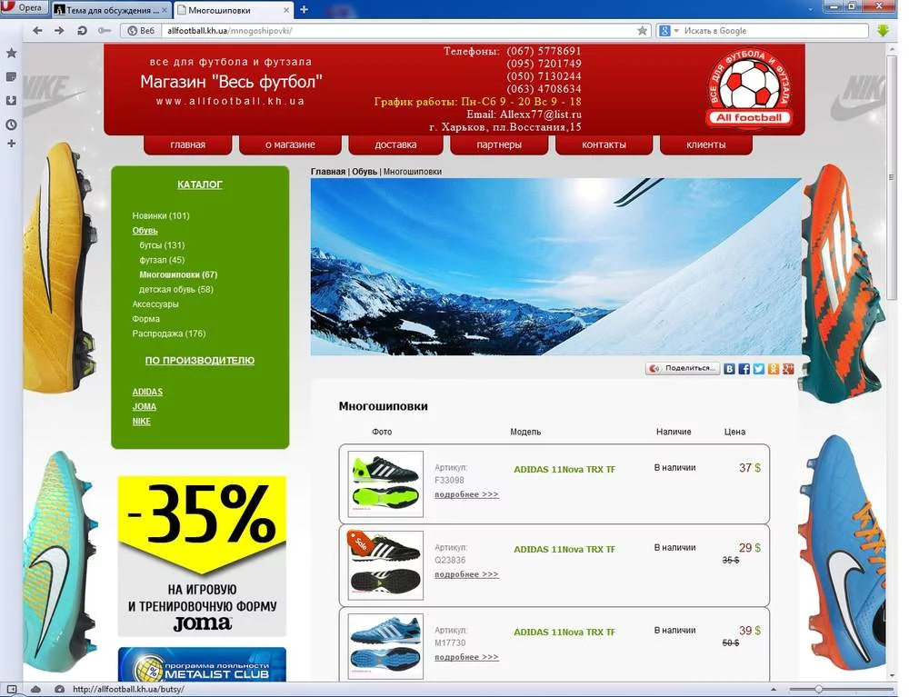Select 'Многошиповки (67)' in the catalog
909x697 pixels.
[x=178, y=274]
